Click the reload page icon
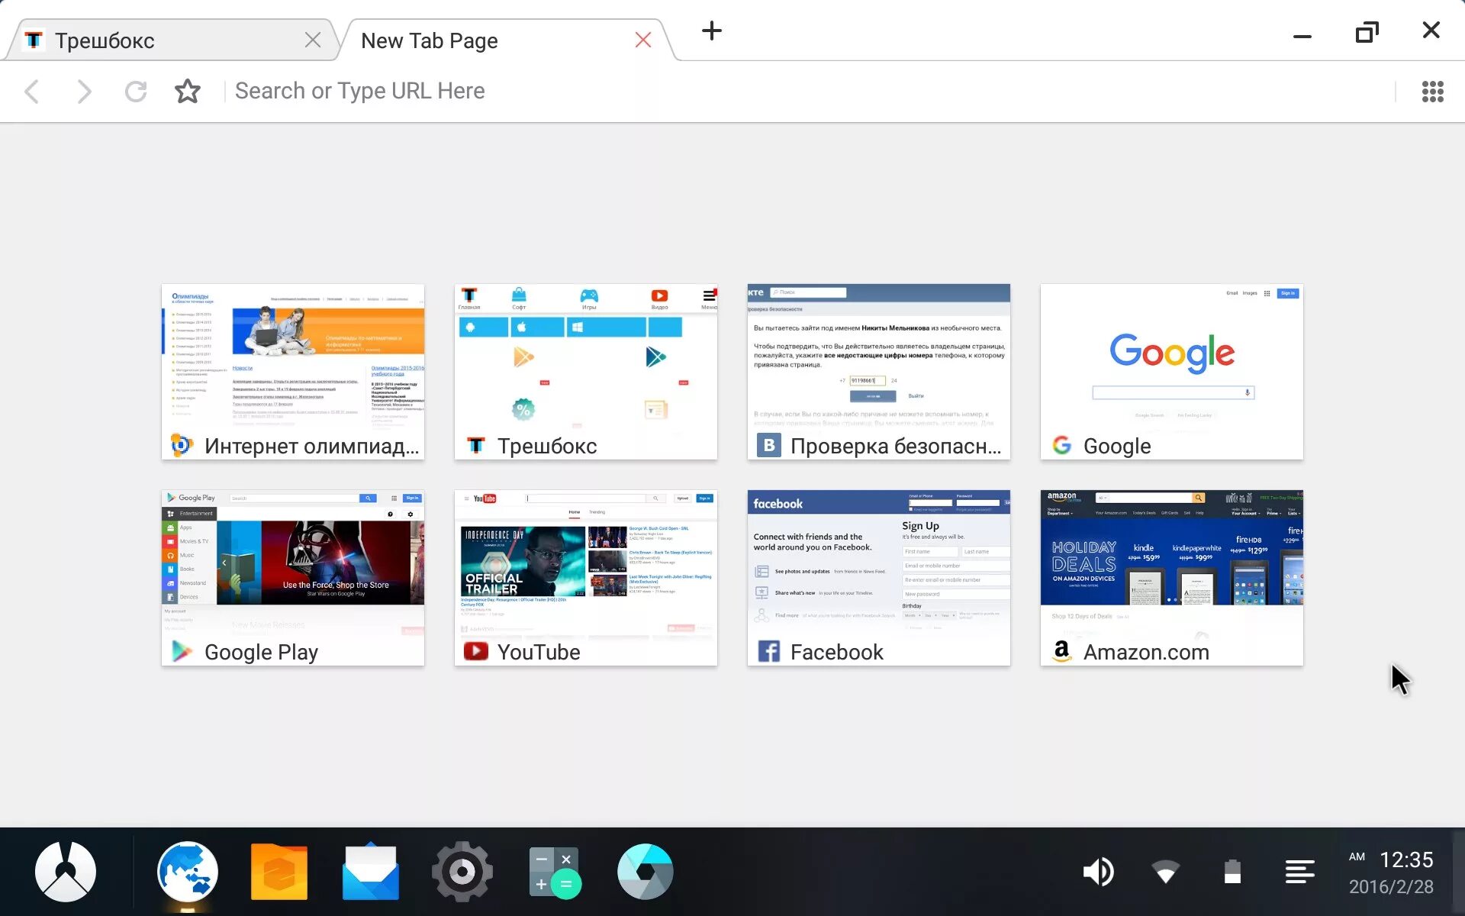The width and height of the screenshot is (1465, 916). [136, 92]
